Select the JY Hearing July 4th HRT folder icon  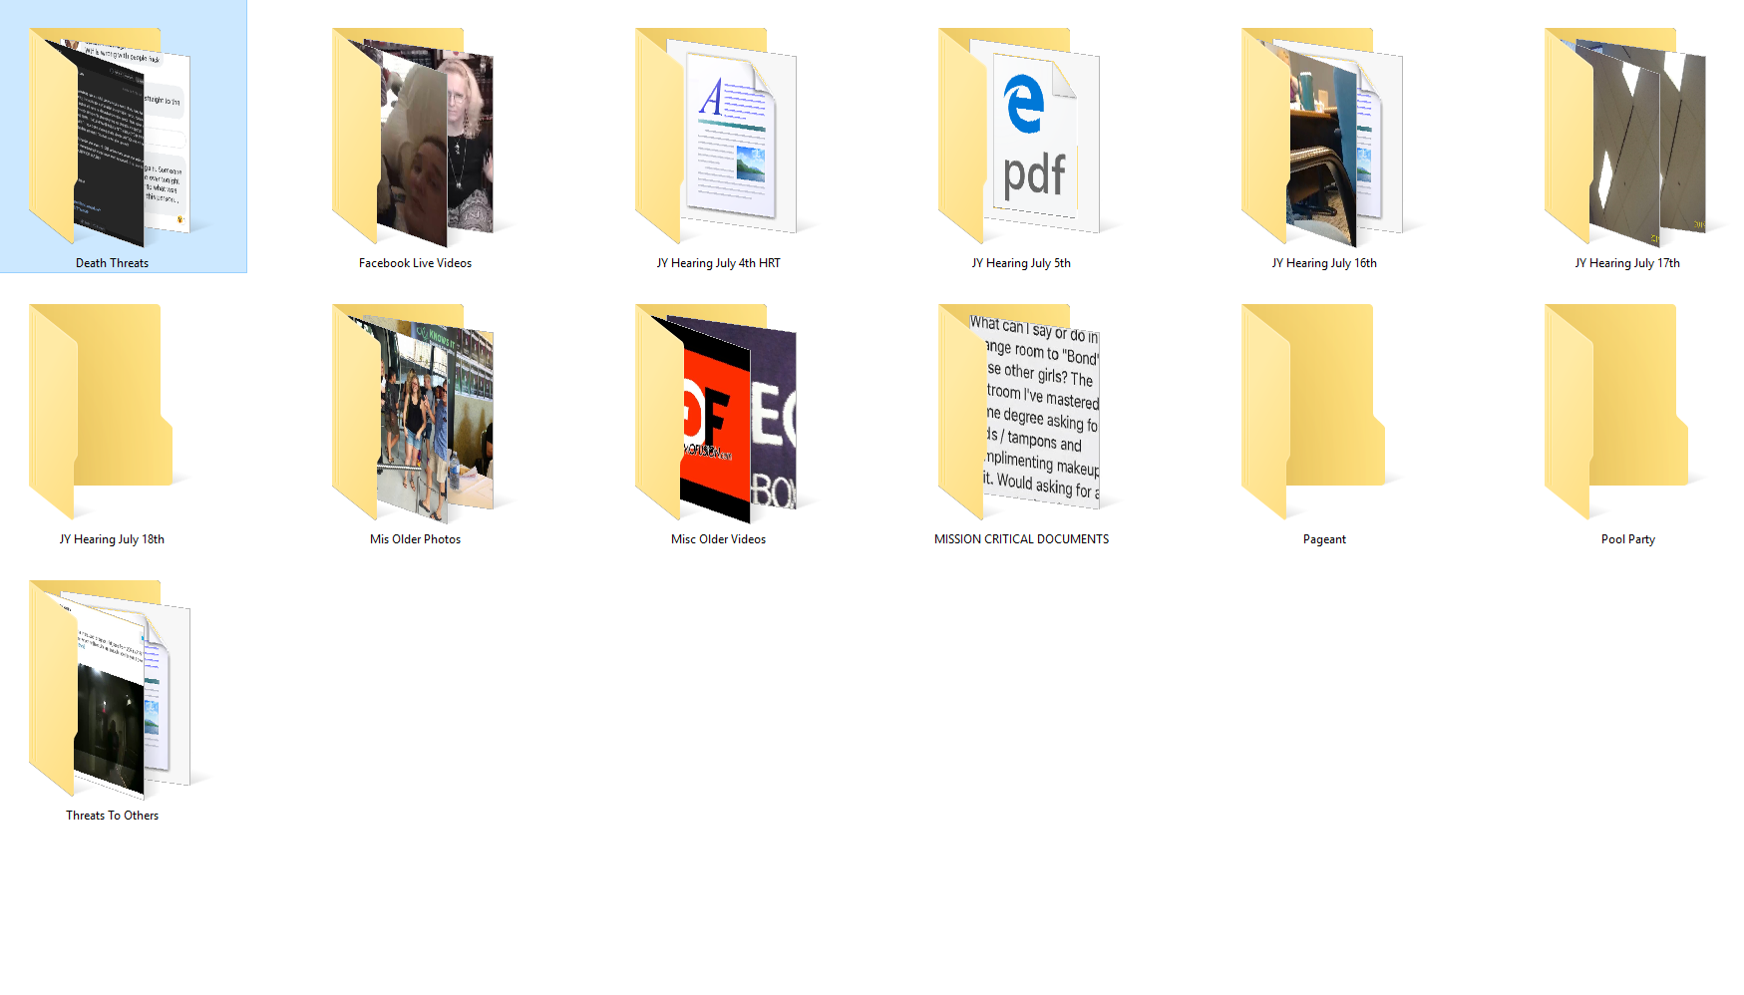[x=716, y=137]
